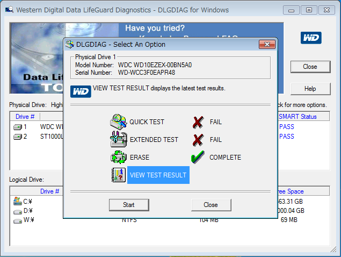Select the C:¥ Windows drive icon

tap(17, 201)
